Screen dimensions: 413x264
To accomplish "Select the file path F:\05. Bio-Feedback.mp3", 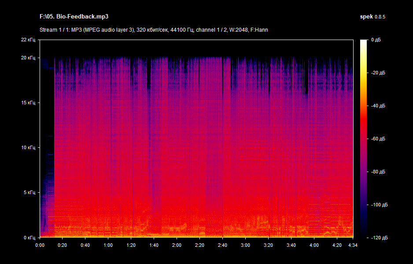I will (x=75, y=16).
